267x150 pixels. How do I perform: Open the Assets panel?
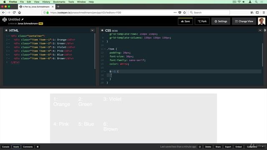[16, 147]
